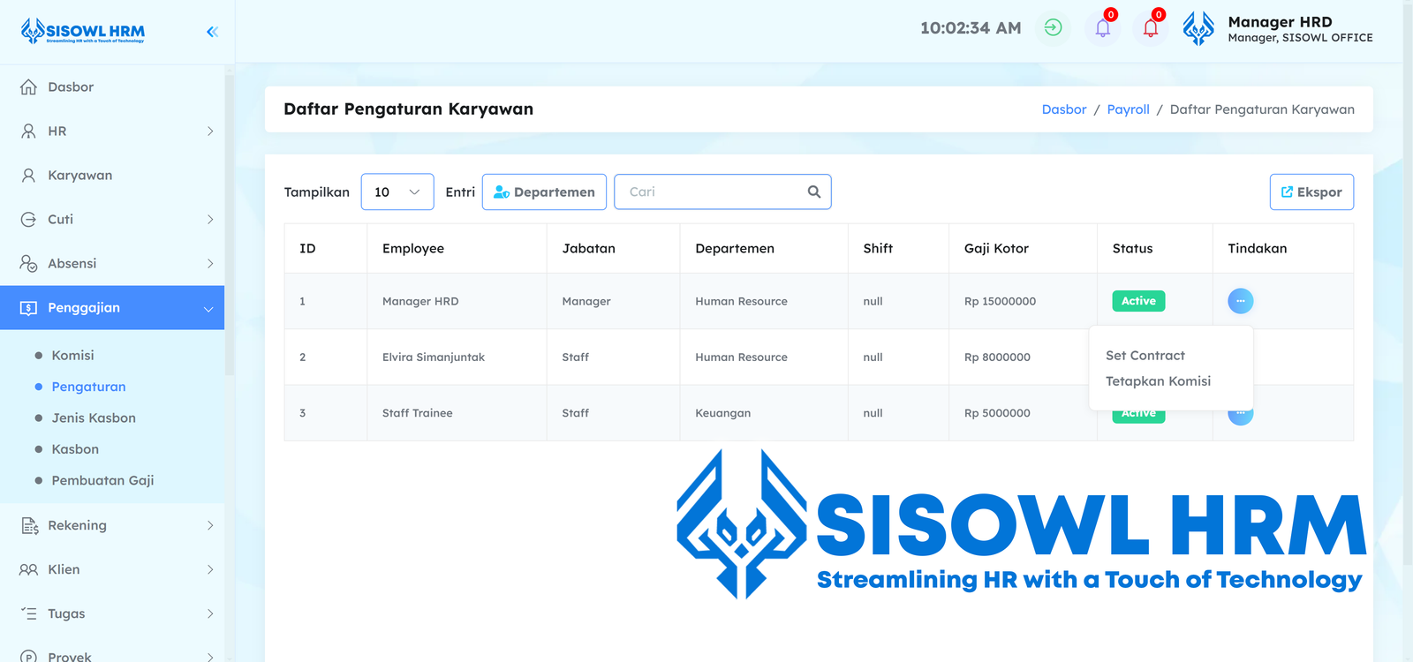Expand the HR menu chevron
The width and height of the screenshot is (1413, 662).
[210, 131]
